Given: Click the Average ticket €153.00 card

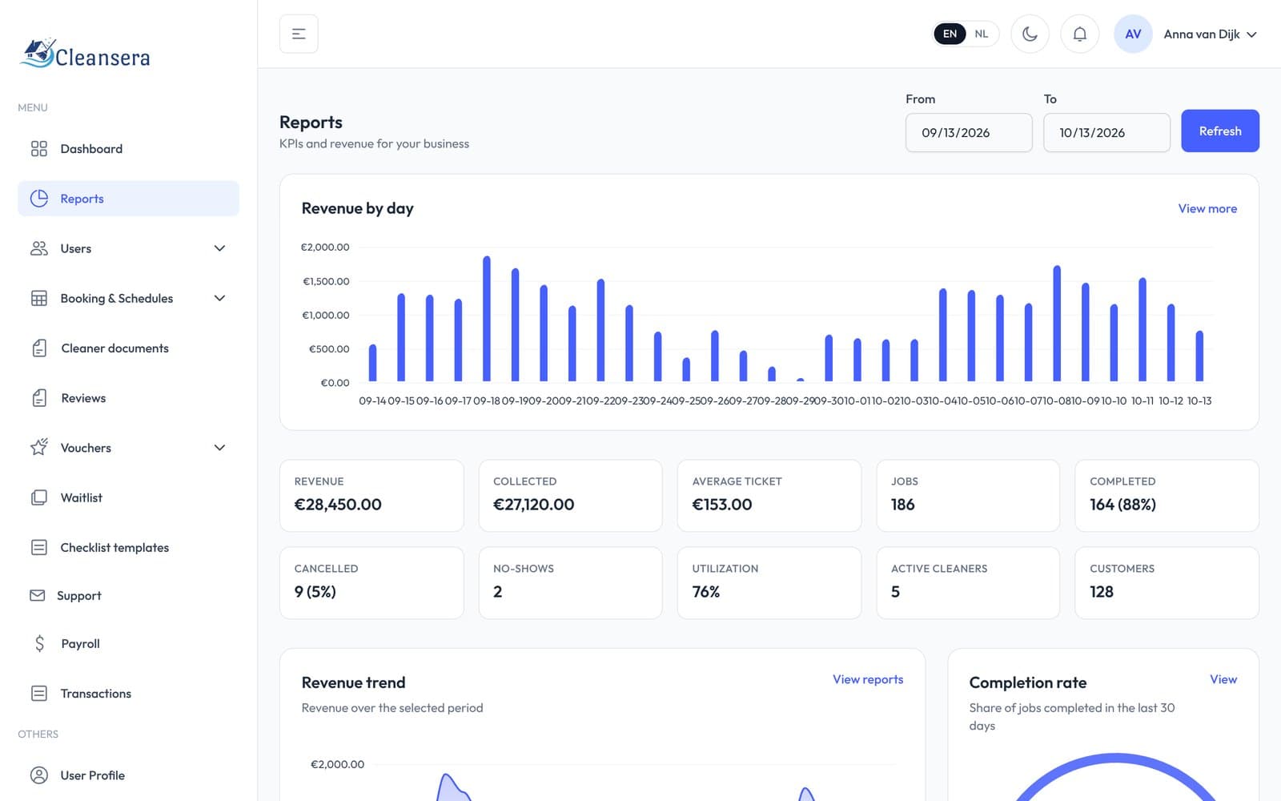Looking at the screenshot, I should tap(769, 495).
